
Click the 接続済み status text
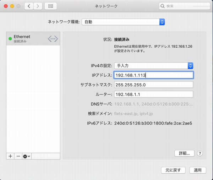coord(122,39)
